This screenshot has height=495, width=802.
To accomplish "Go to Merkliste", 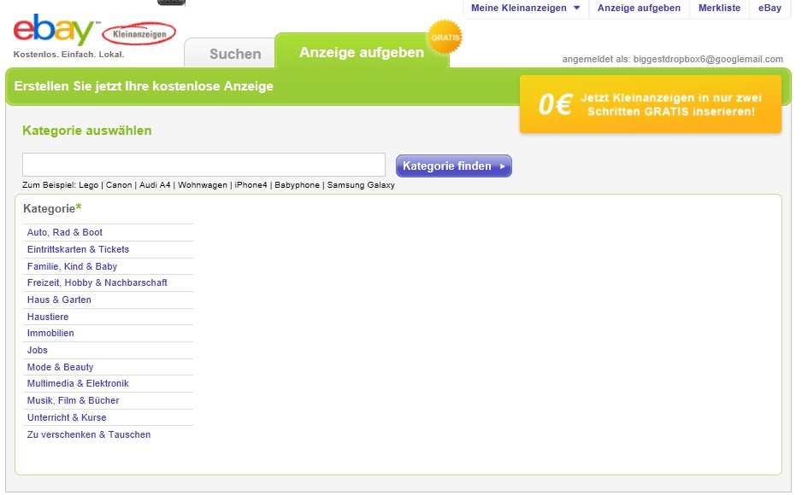I will coord(719,9).
